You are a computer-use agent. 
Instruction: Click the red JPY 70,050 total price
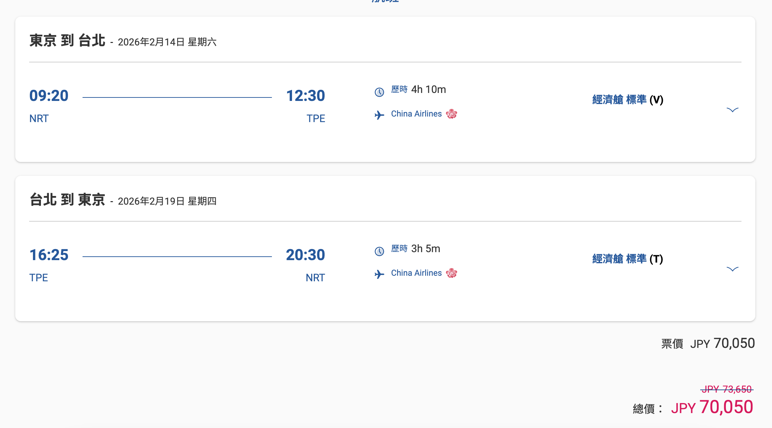coord(712,407)
